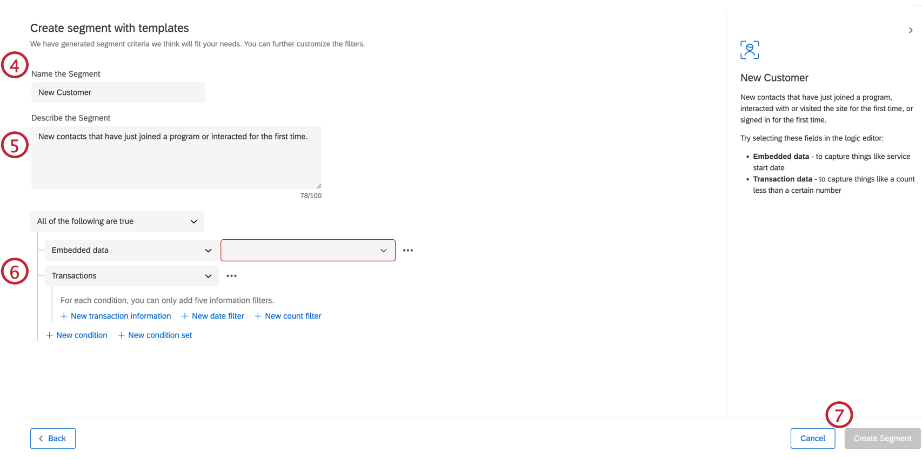Image resolution: width=922 pixels, height=459 pixels.
Task: Click the New Customer segment icon
Action: pyautogui.click(x=750, y=50)
